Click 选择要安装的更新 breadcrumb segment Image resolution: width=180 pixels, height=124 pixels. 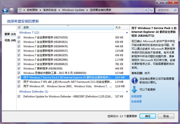[x=100, y=10]
